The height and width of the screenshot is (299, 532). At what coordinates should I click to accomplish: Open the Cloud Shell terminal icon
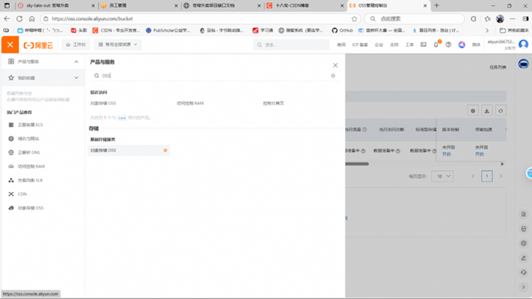pos(423,45)
